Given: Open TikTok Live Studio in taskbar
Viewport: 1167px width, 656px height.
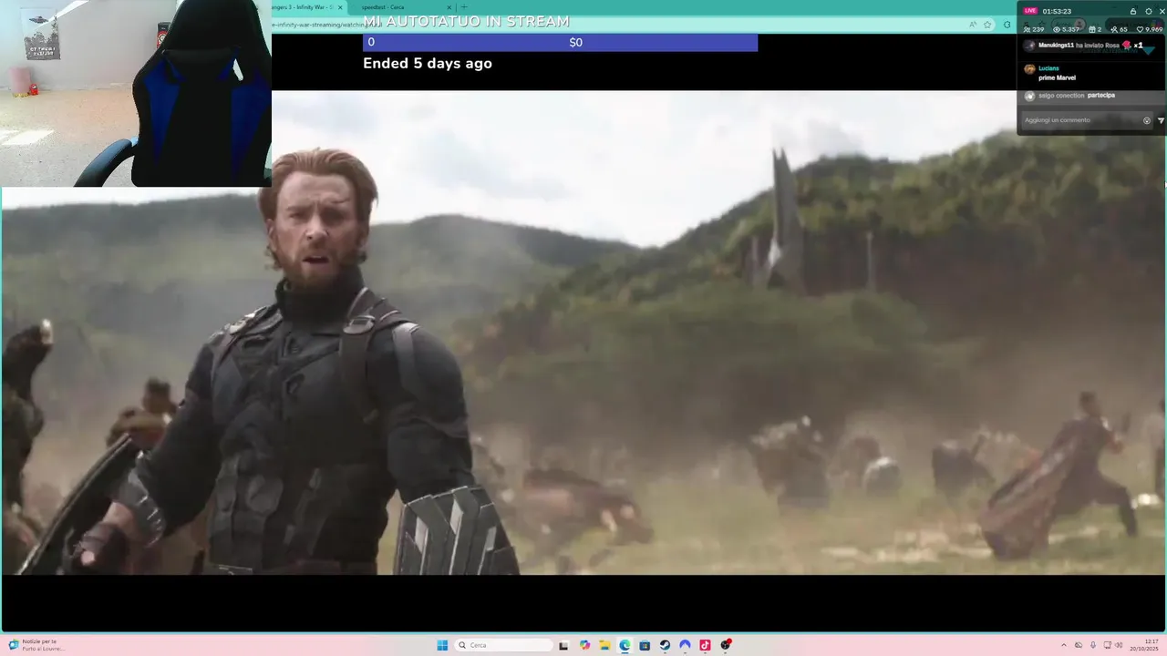Looking at the screenshot, I should [x=705, y=645].
